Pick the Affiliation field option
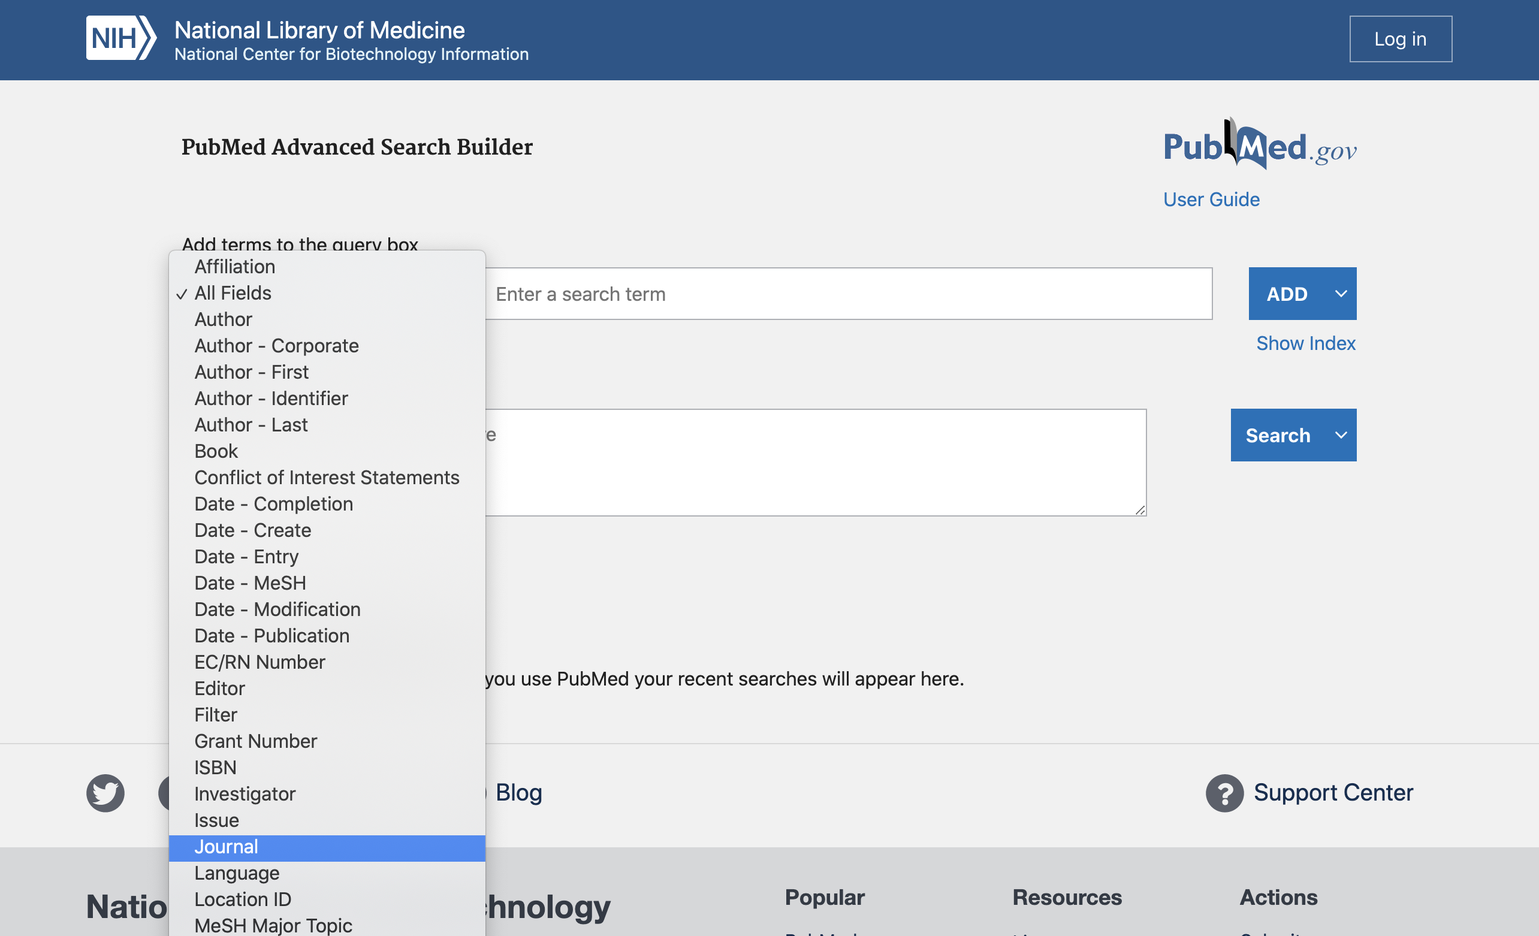The height and width of the screenshot is (936, 1539). [x=235, y=267]
